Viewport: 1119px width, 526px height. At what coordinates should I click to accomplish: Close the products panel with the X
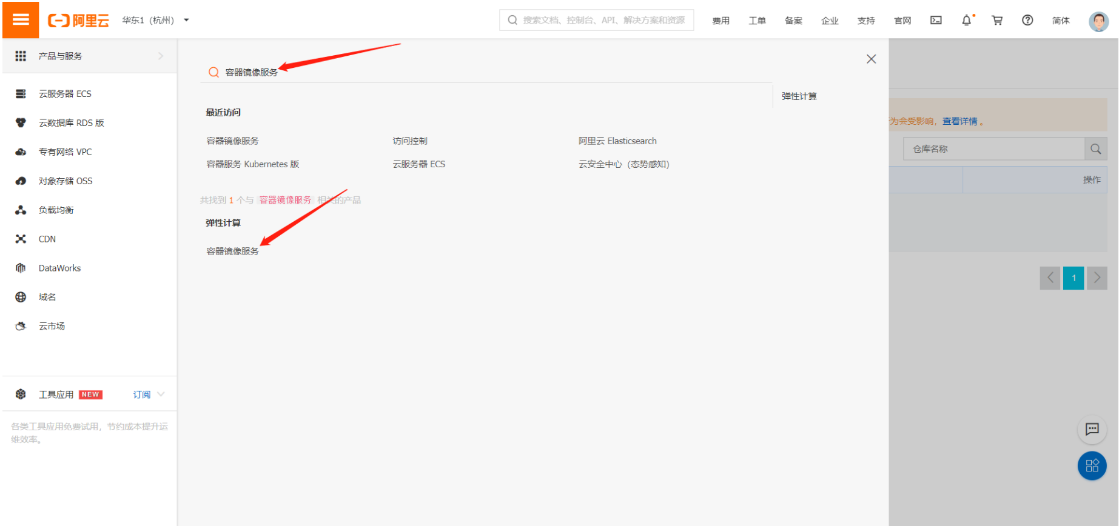(x=871, y=59)
